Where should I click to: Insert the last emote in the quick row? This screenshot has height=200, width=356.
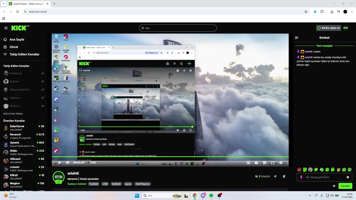point(350,170)
